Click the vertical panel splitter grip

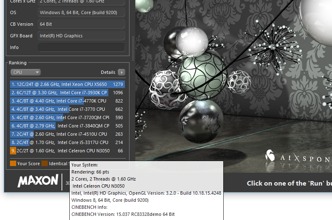pos(133,49)
